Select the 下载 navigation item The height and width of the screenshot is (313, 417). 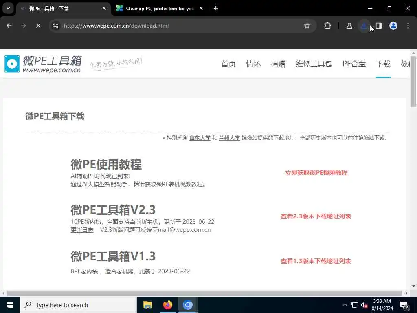(383, 64)
